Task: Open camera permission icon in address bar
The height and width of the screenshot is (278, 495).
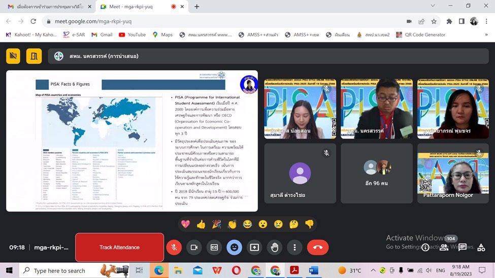Action: coord(409,21)
